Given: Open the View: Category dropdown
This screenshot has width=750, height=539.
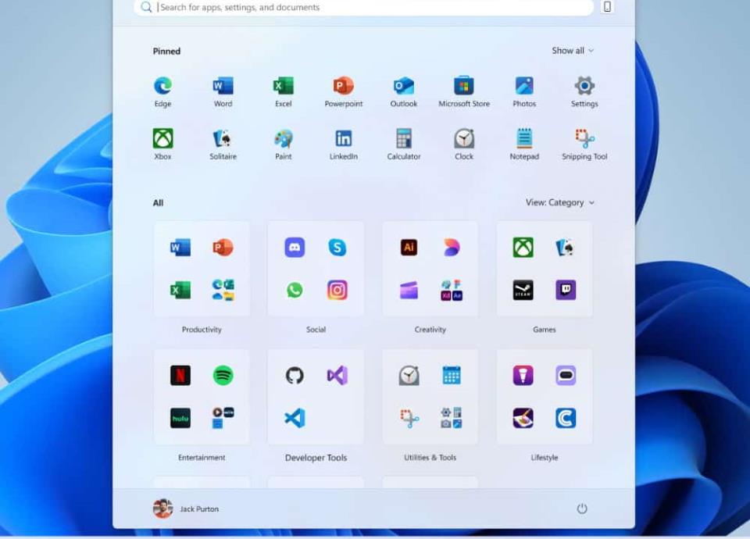Looking at the screenshot, I should point(560,203).
